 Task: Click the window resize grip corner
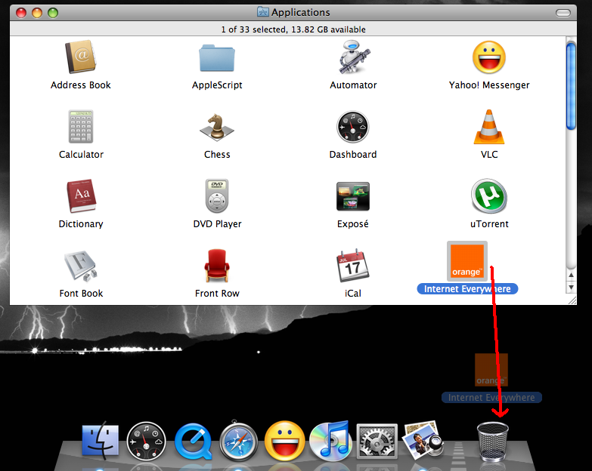pos(572,300)
